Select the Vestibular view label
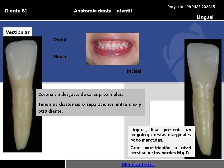This screenshot has height=168, width=224. (x=18, y=32)
